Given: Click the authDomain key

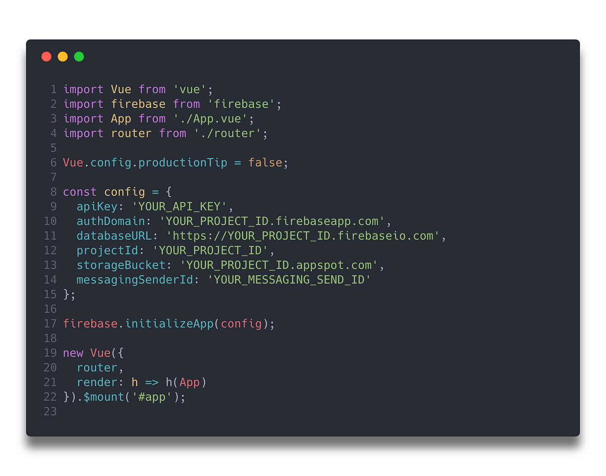Looking at the screenshot, I should point(111,221).
